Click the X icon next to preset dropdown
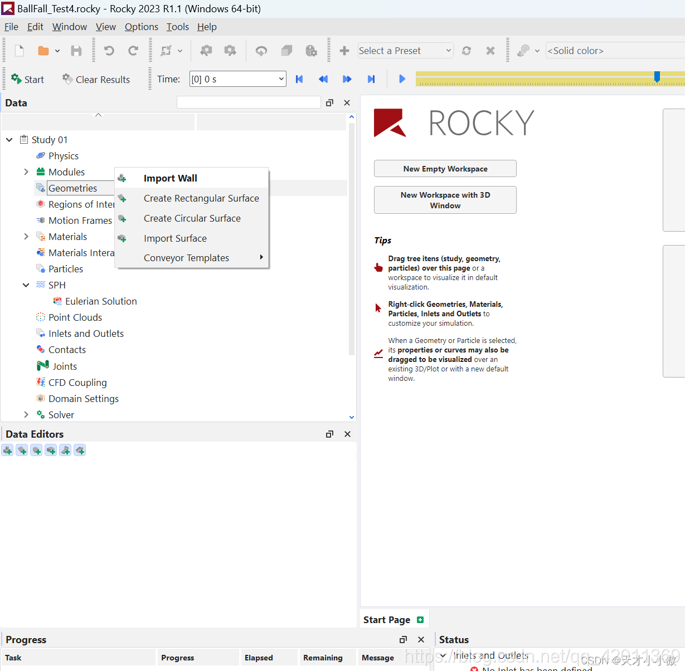The image size is (685, 671). click(x=490, y=51)
